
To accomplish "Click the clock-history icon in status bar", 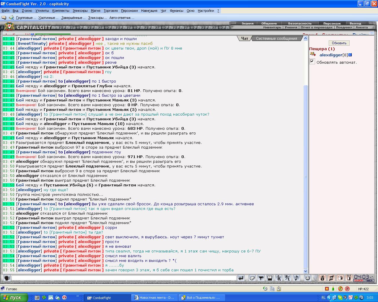I will click(x=265, y=289).
